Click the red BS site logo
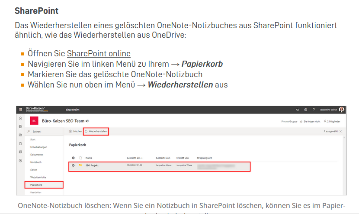Viewport: 359px width, 214px height. [34, 121]
